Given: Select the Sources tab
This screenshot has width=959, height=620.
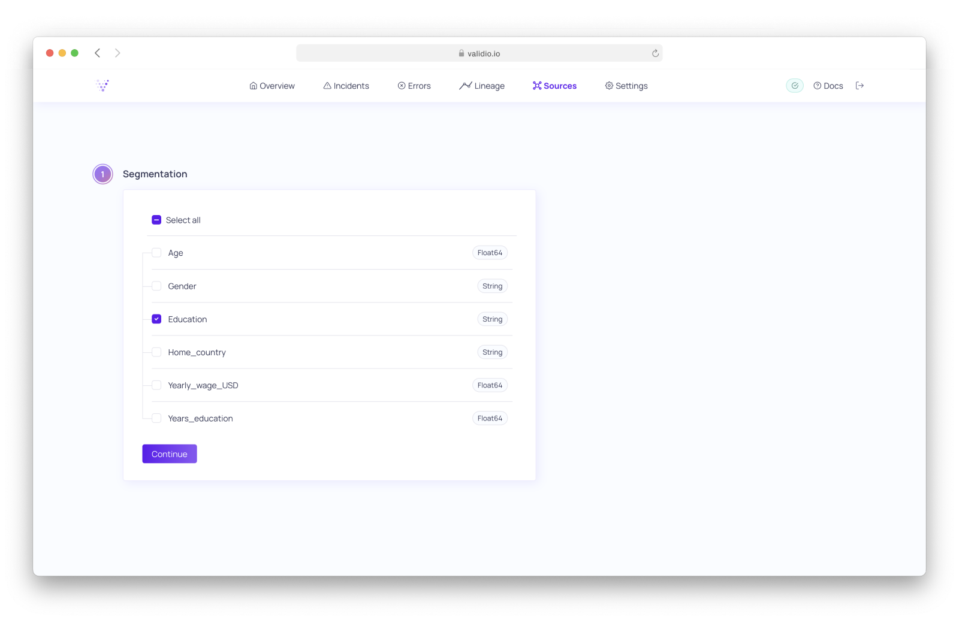Looking at the screenshot, I should tap(554, 86).
